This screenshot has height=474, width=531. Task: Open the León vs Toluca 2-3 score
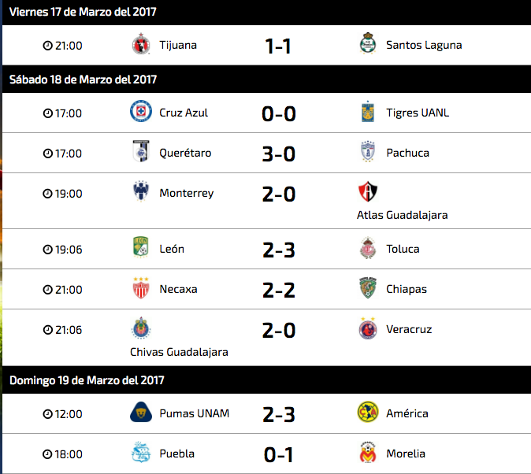tap(279, 250)
